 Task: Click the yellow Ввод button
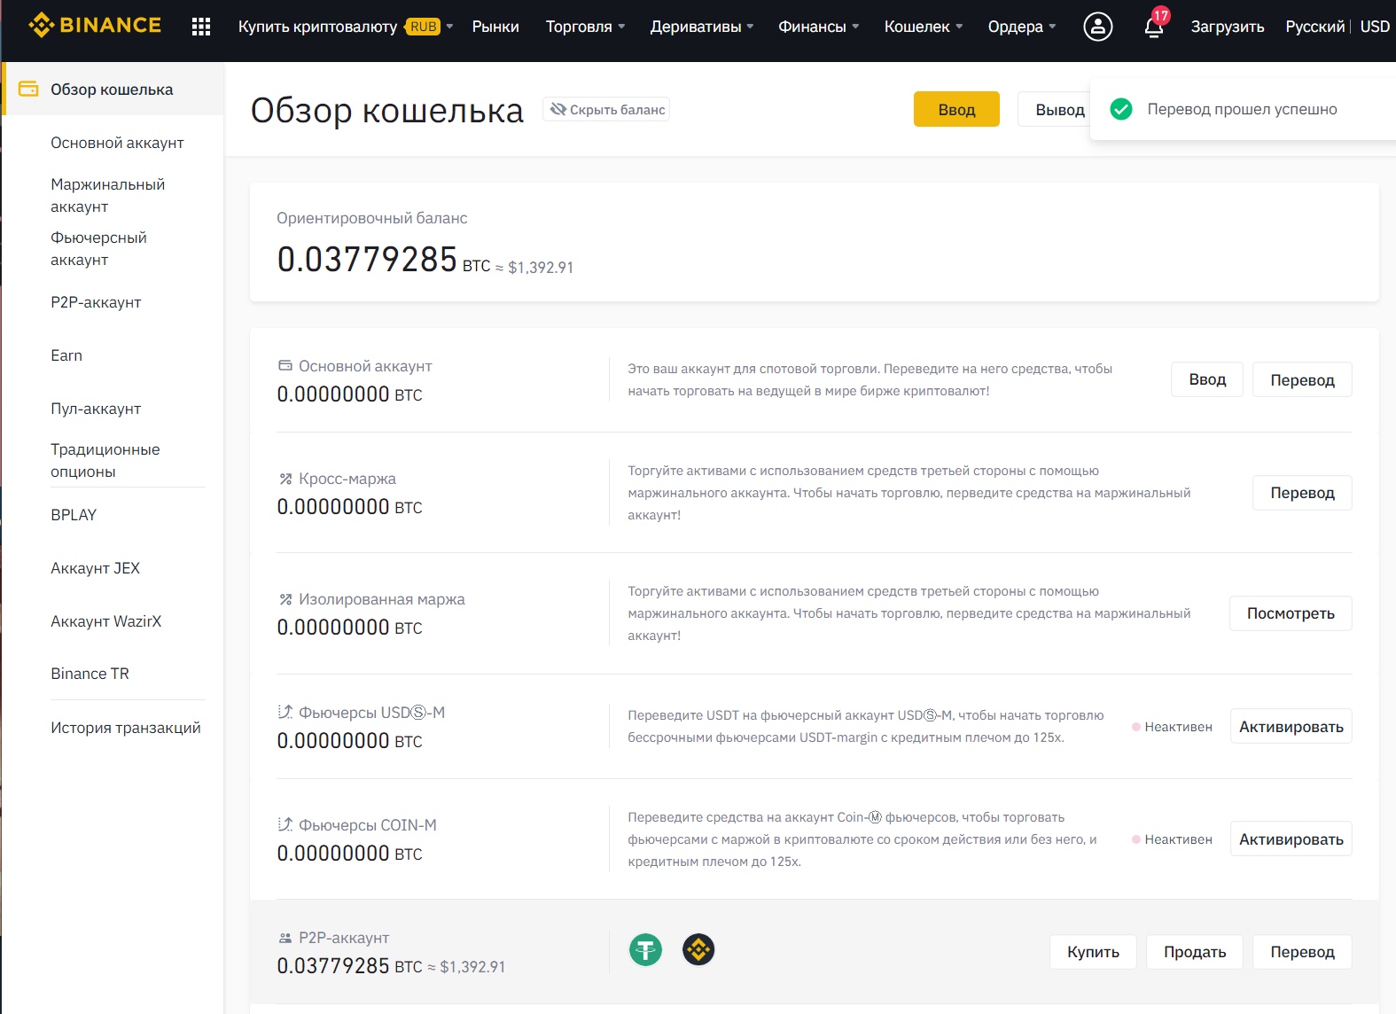(x=956, y=109)
